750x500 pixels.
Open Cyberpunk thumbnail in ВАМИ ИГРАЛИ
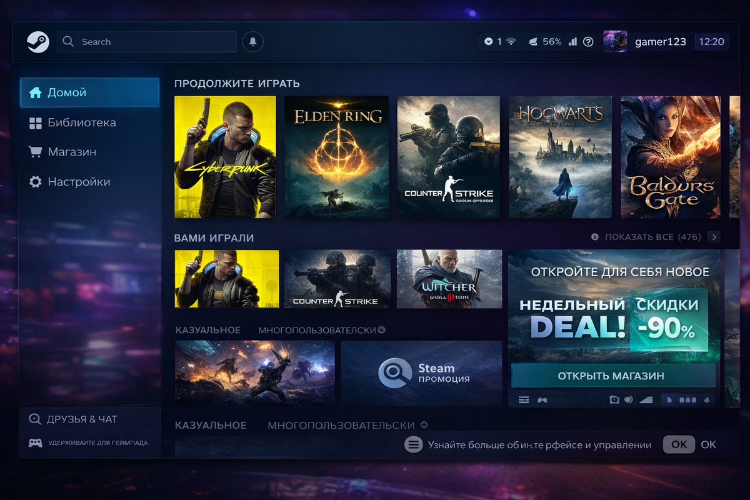[227, 279]
